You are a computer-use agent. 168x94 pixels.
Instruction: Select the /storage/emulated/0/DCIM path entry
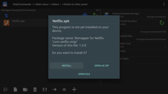point(153,32)
